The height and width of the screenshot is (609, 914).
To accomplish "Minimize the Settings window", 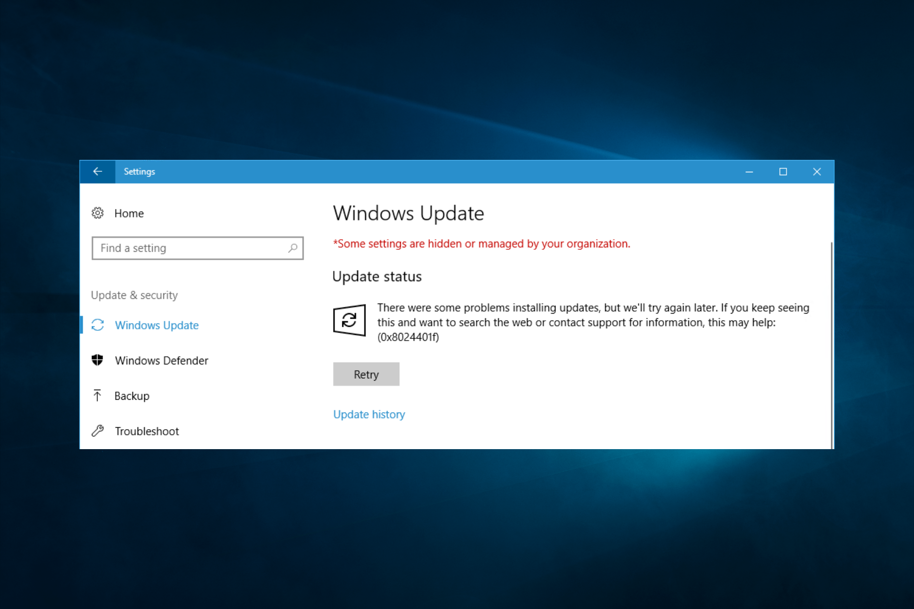I will (x=749, y=172).
